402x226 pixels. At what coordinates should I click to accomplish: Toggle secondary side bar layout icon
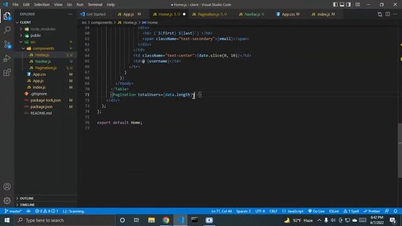349,4
